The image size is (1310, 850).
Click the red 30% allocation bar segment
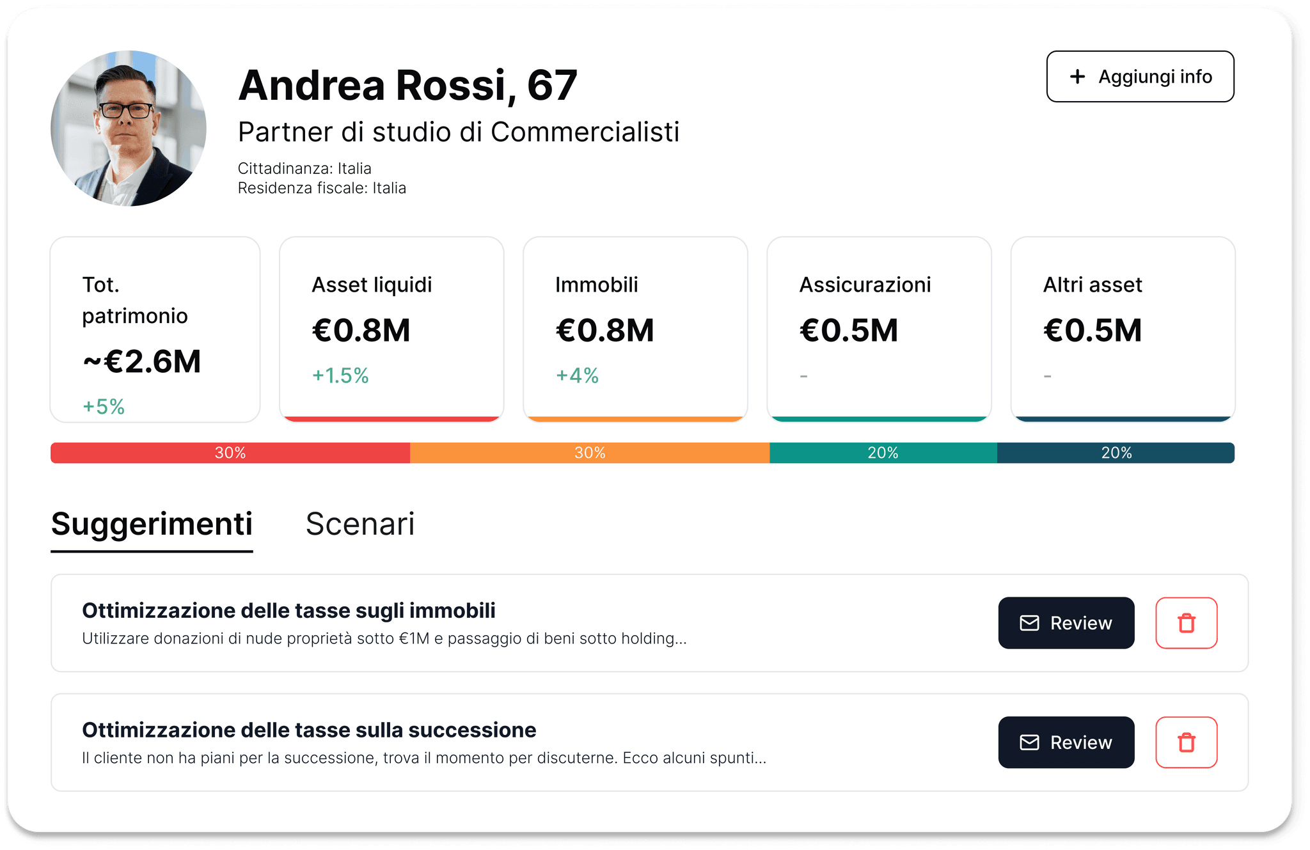tap(230, 453)
